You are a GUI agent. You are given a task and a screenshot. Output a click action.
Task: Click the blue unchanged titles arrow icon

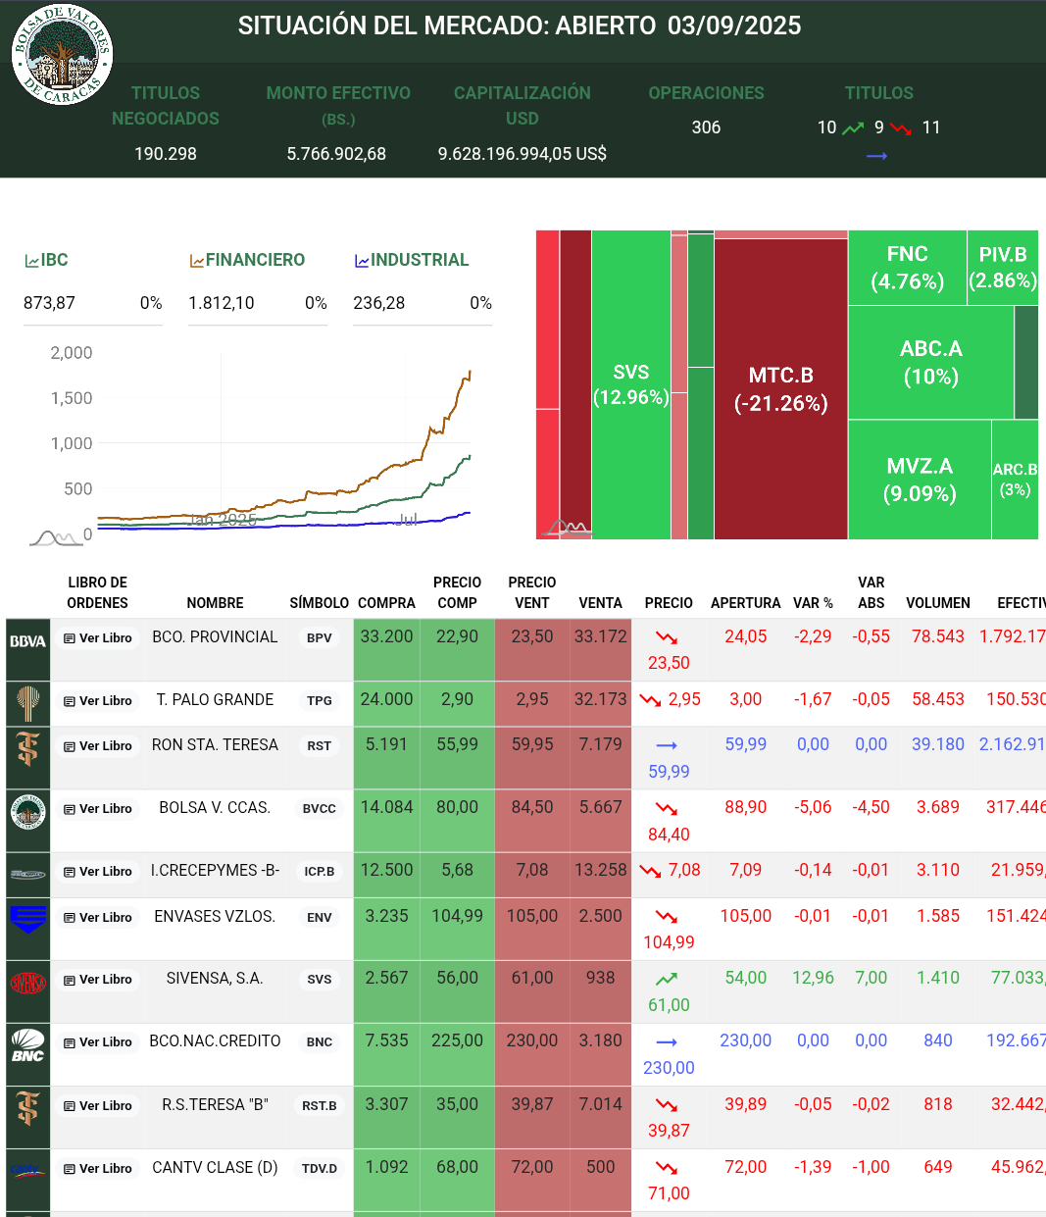(877, 156)
